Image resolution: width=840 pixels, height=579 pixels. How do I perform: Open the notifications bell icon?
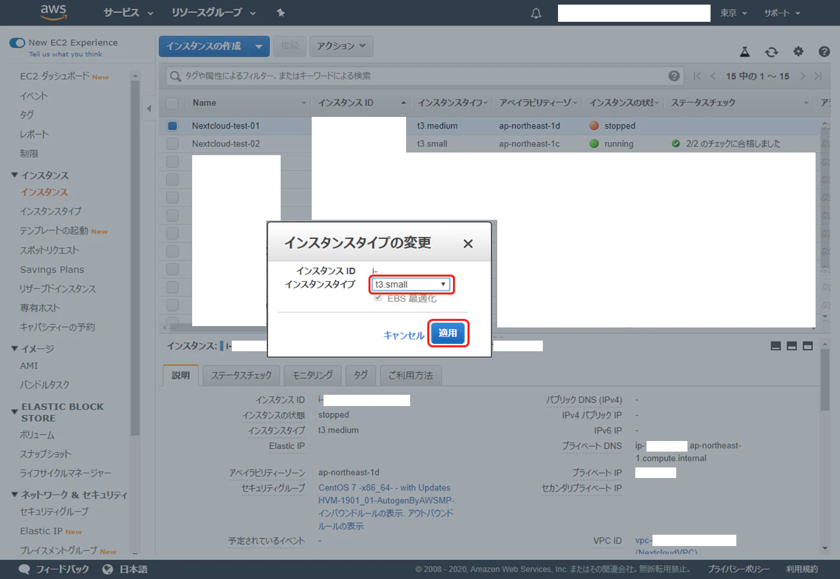[536, 13]
